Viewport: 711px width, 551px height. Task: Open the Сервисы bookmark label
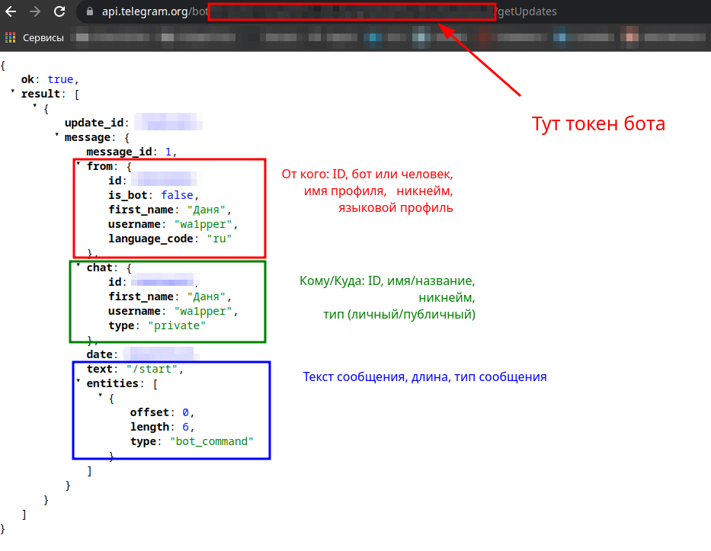pyautogui.click(x=43, y=37)
